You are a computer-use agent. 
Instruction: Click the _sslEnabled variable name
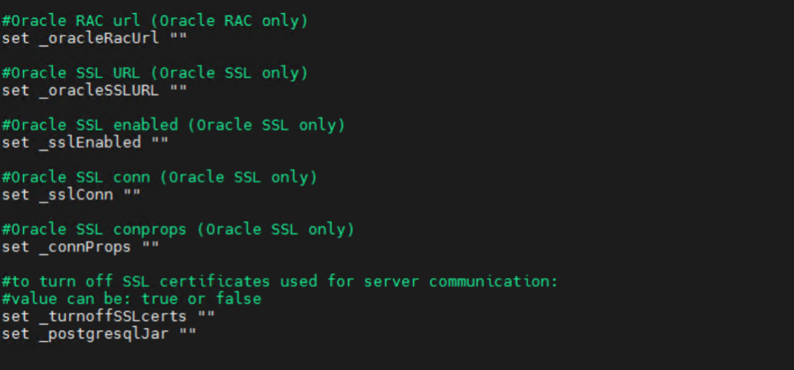click(89, 142)
